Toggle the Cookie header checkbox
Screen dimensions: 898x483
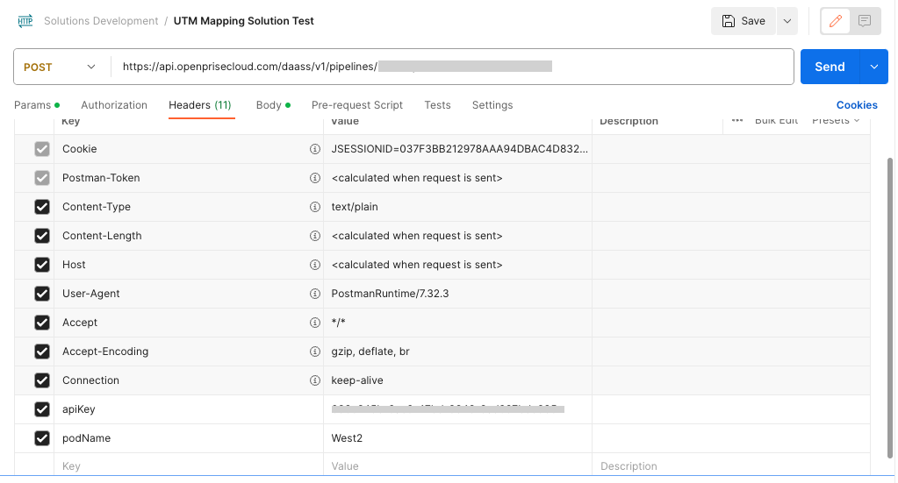pyautogui.click(x=42, y=149)
